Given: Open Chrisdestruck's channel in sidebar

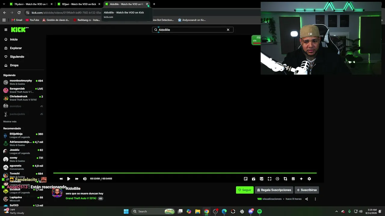Looking at the screenshot, I should click(x=23, y=98).
